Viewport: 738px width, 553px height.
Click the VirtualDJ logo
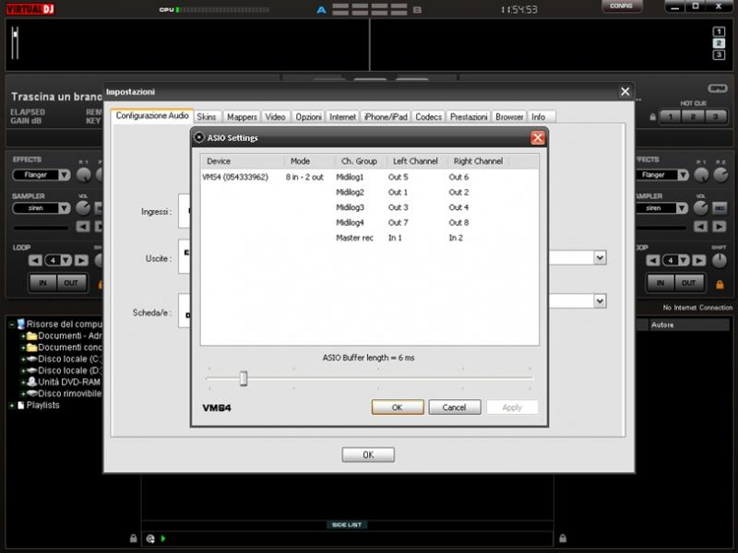(x=30, y=9)
